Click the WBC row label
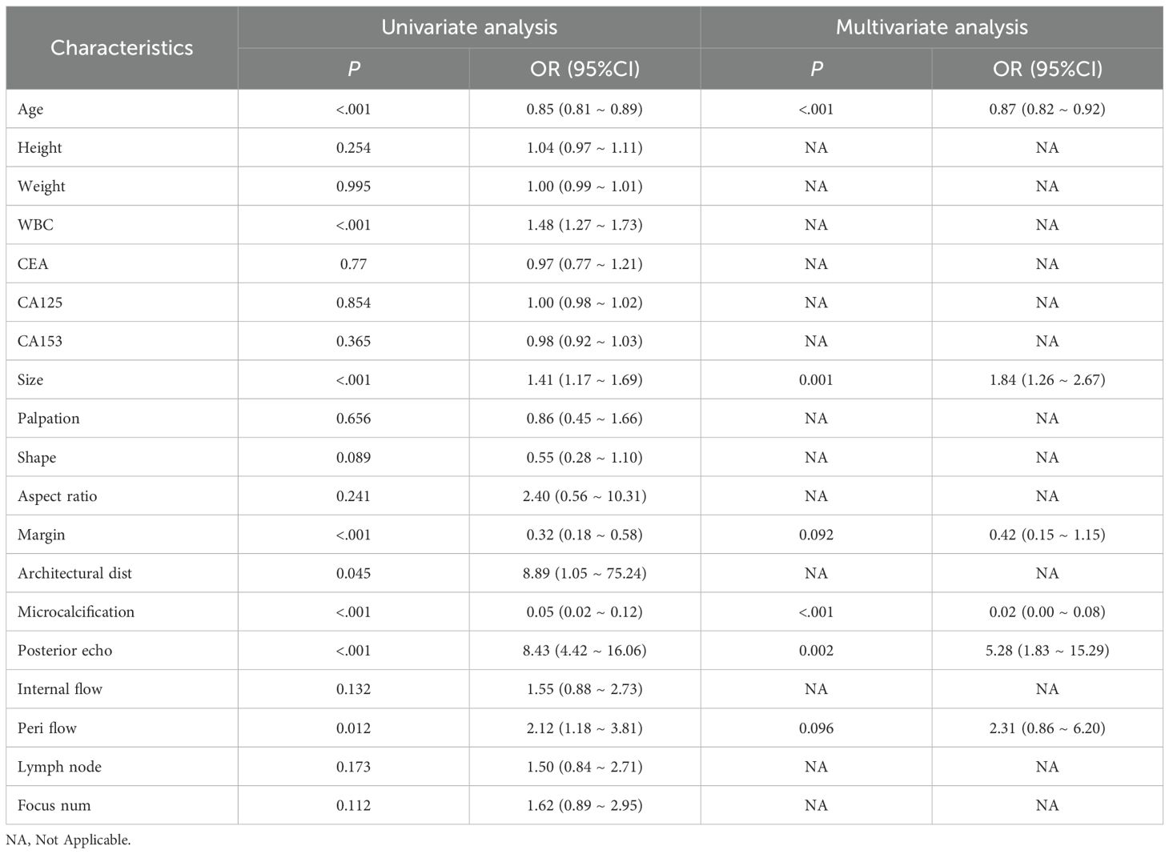 pos(35,225)
